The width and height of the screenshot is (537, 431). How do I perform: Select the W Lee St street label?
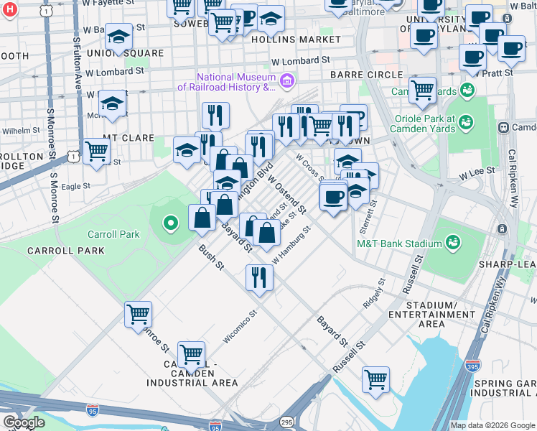pos(477,173)
